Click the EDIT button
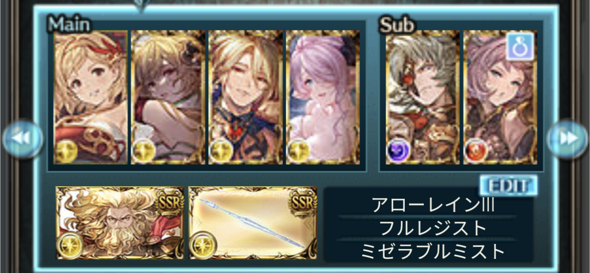 pos(509,186)
